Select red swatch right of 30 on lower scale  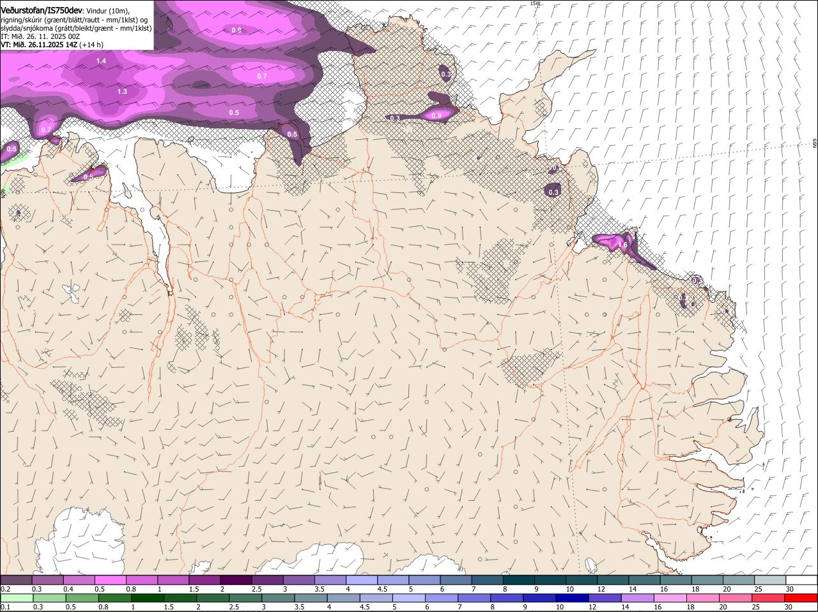point(801,598)
